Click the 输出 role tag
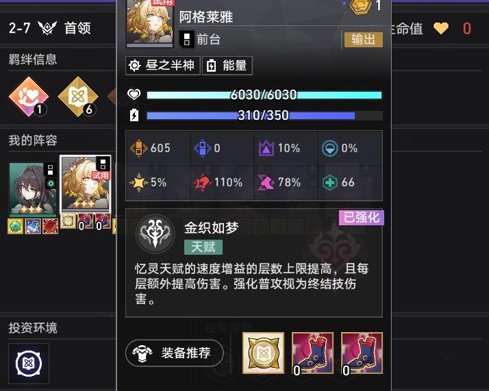This screenshot has width=489, height=391. click(x=363, y=40)
